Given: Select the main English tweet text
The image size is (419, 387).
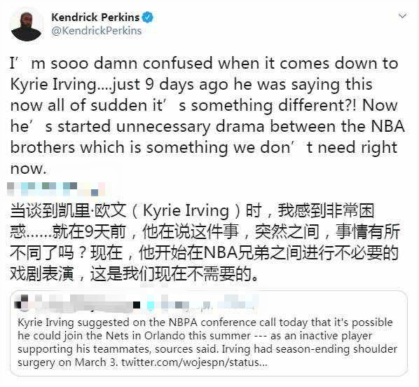Looking at the screenshot, I should 207,116.
